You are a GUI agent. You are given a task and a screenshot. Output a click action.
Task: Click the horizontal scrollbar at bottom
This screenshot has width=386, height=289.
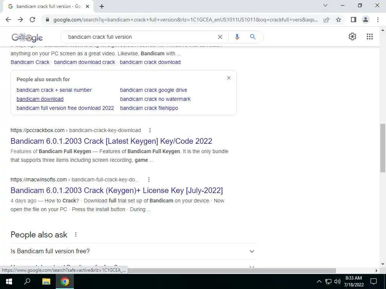click(x=231, y=271)
